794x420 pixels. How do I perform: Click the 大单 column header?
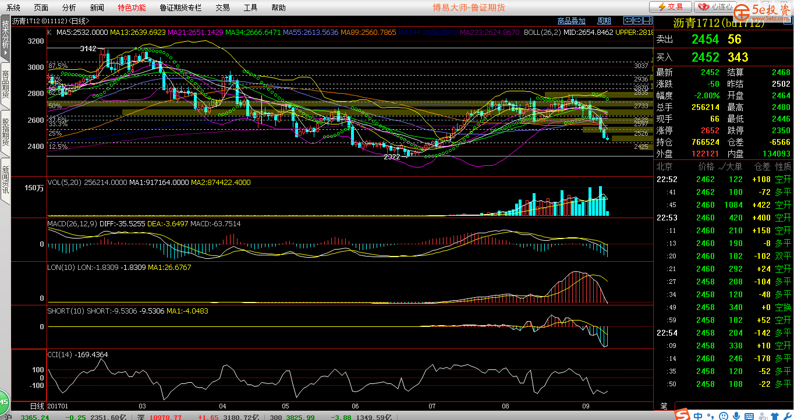pos(734,167)
